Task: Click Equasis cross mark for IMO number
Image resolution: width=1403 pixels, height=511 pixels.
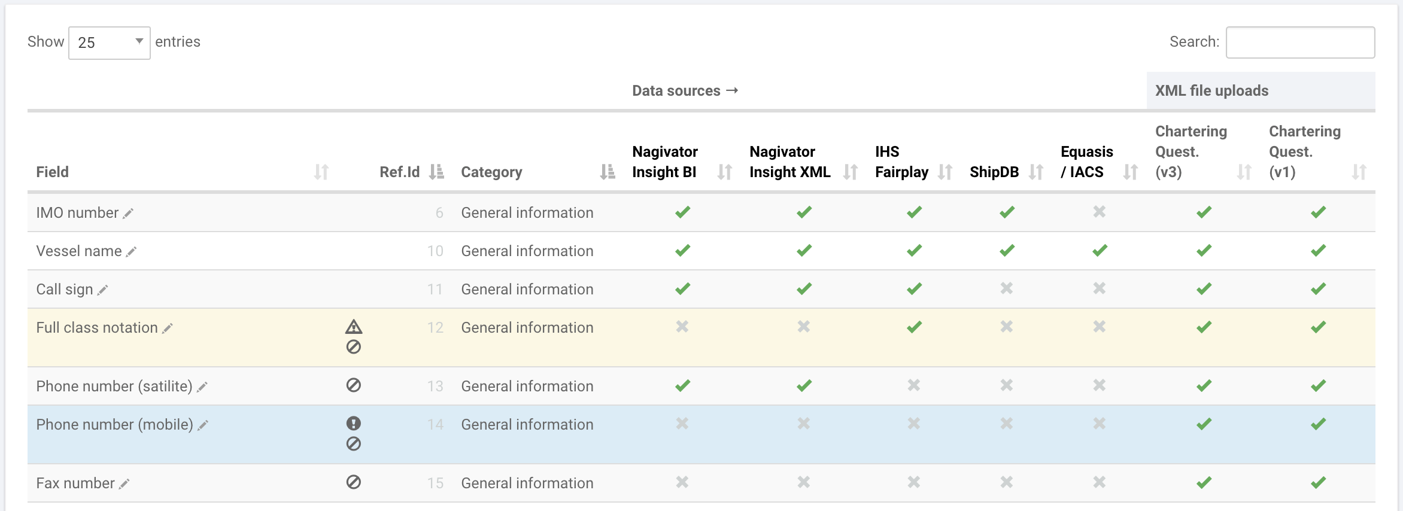Action: pyautogui.click(x=1100, y=212)
